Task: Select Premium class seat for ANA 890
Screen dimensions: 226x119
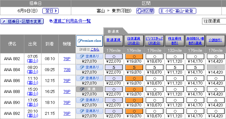Action: click(x=89, y=100)
